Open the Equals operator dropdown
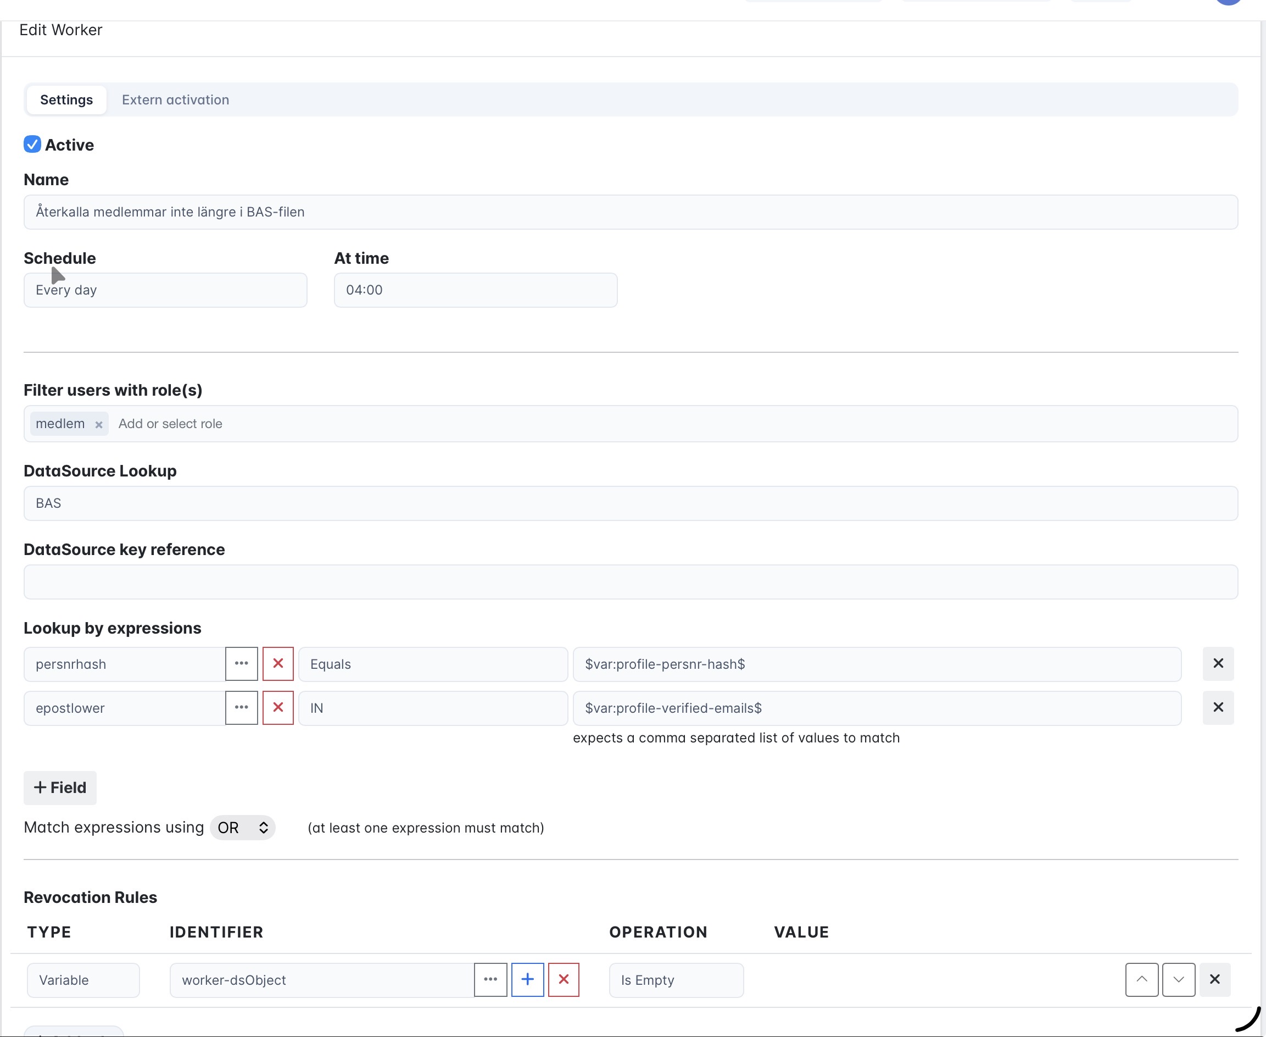 (x=432, y=664)
